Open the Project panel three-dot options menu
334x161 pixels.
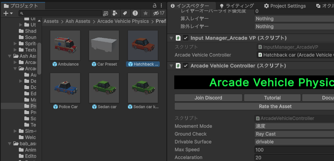[x=162, y=6]
